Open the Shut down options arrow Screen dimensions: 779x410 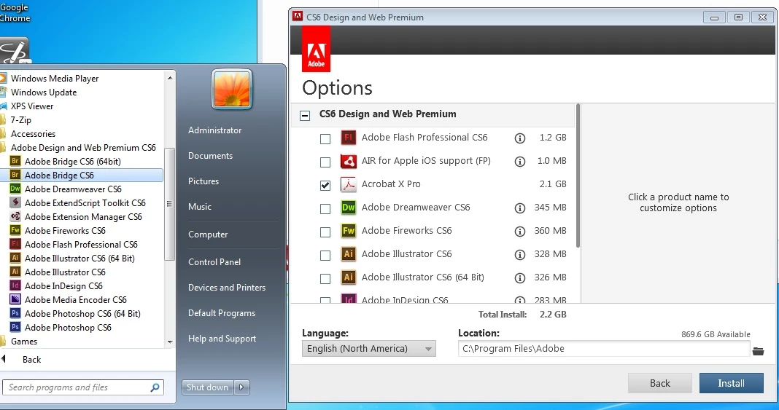pos(241,387)
